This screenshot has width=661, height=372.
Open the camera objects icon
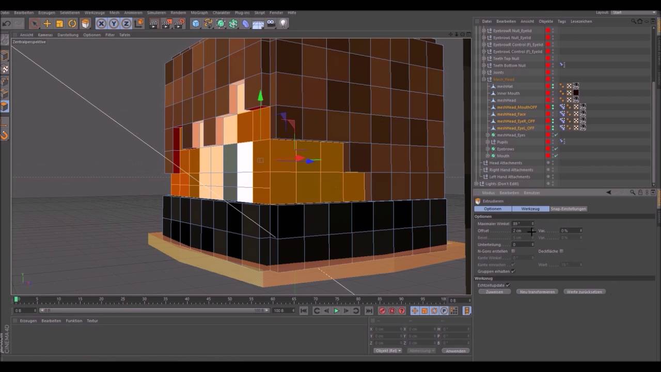click(x=271, y=23)
